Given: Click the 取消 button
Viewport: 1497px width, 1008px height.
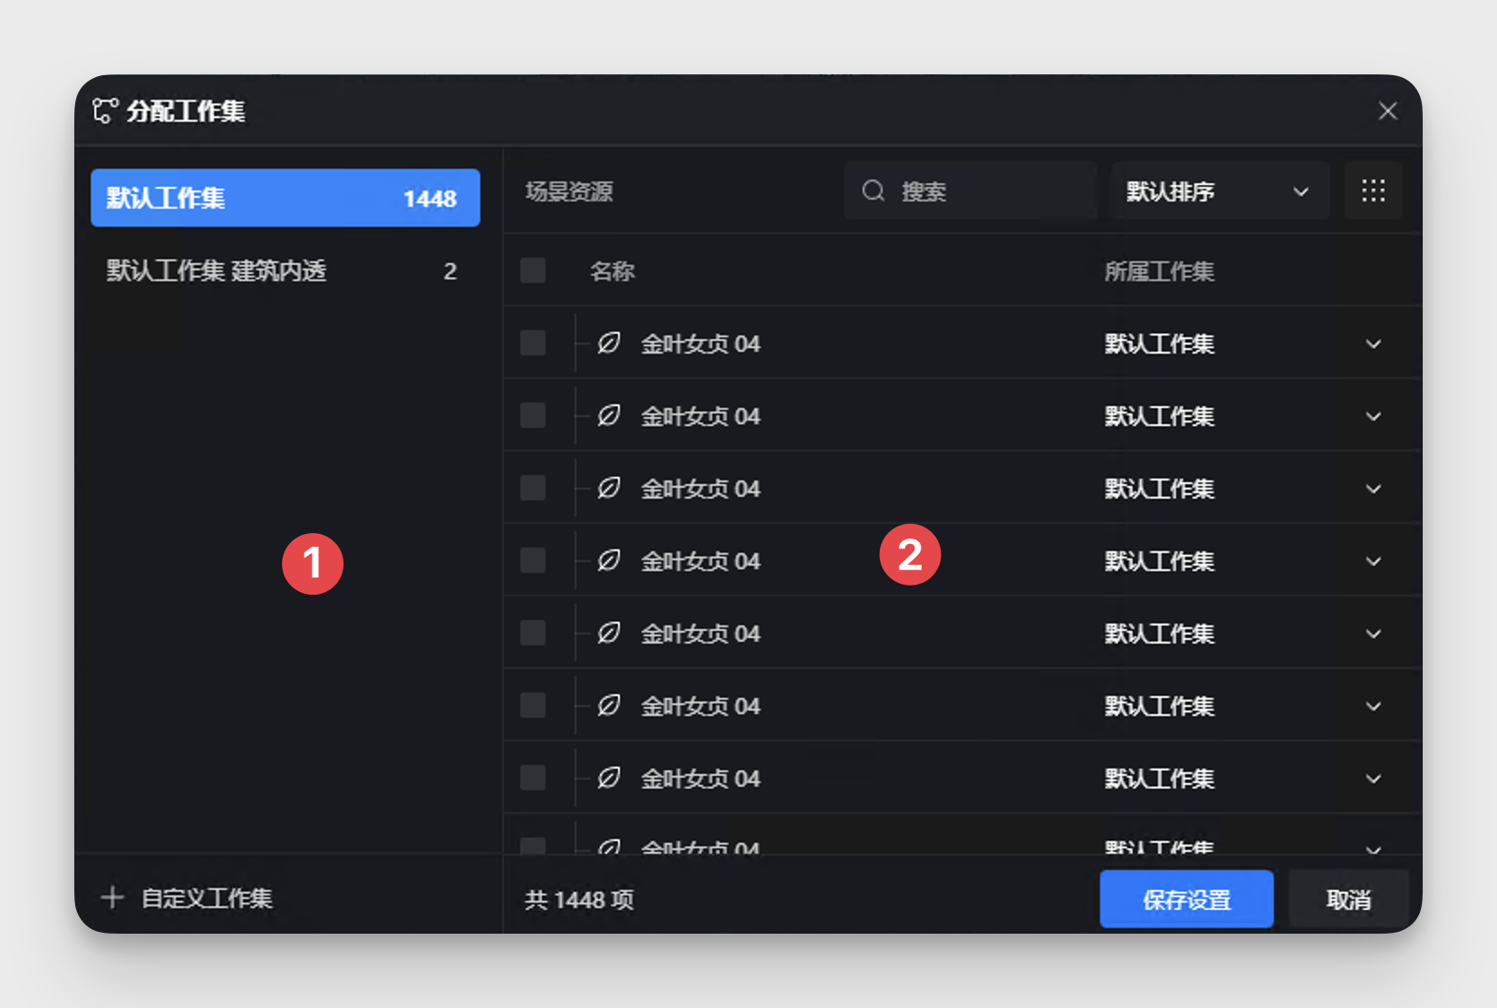Looking at the screenshot, I should coord(1348,898).
